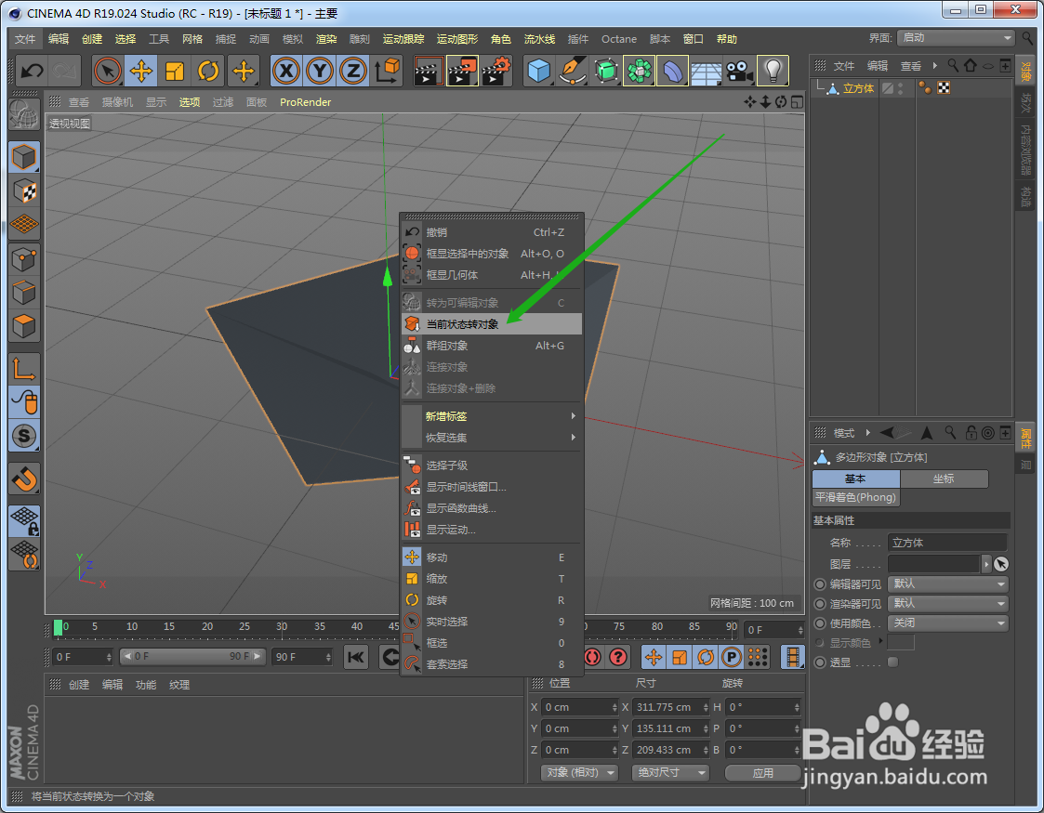Add Camera object icon
The width and height of the screenshot is (1044, 813).
point(739,71)
